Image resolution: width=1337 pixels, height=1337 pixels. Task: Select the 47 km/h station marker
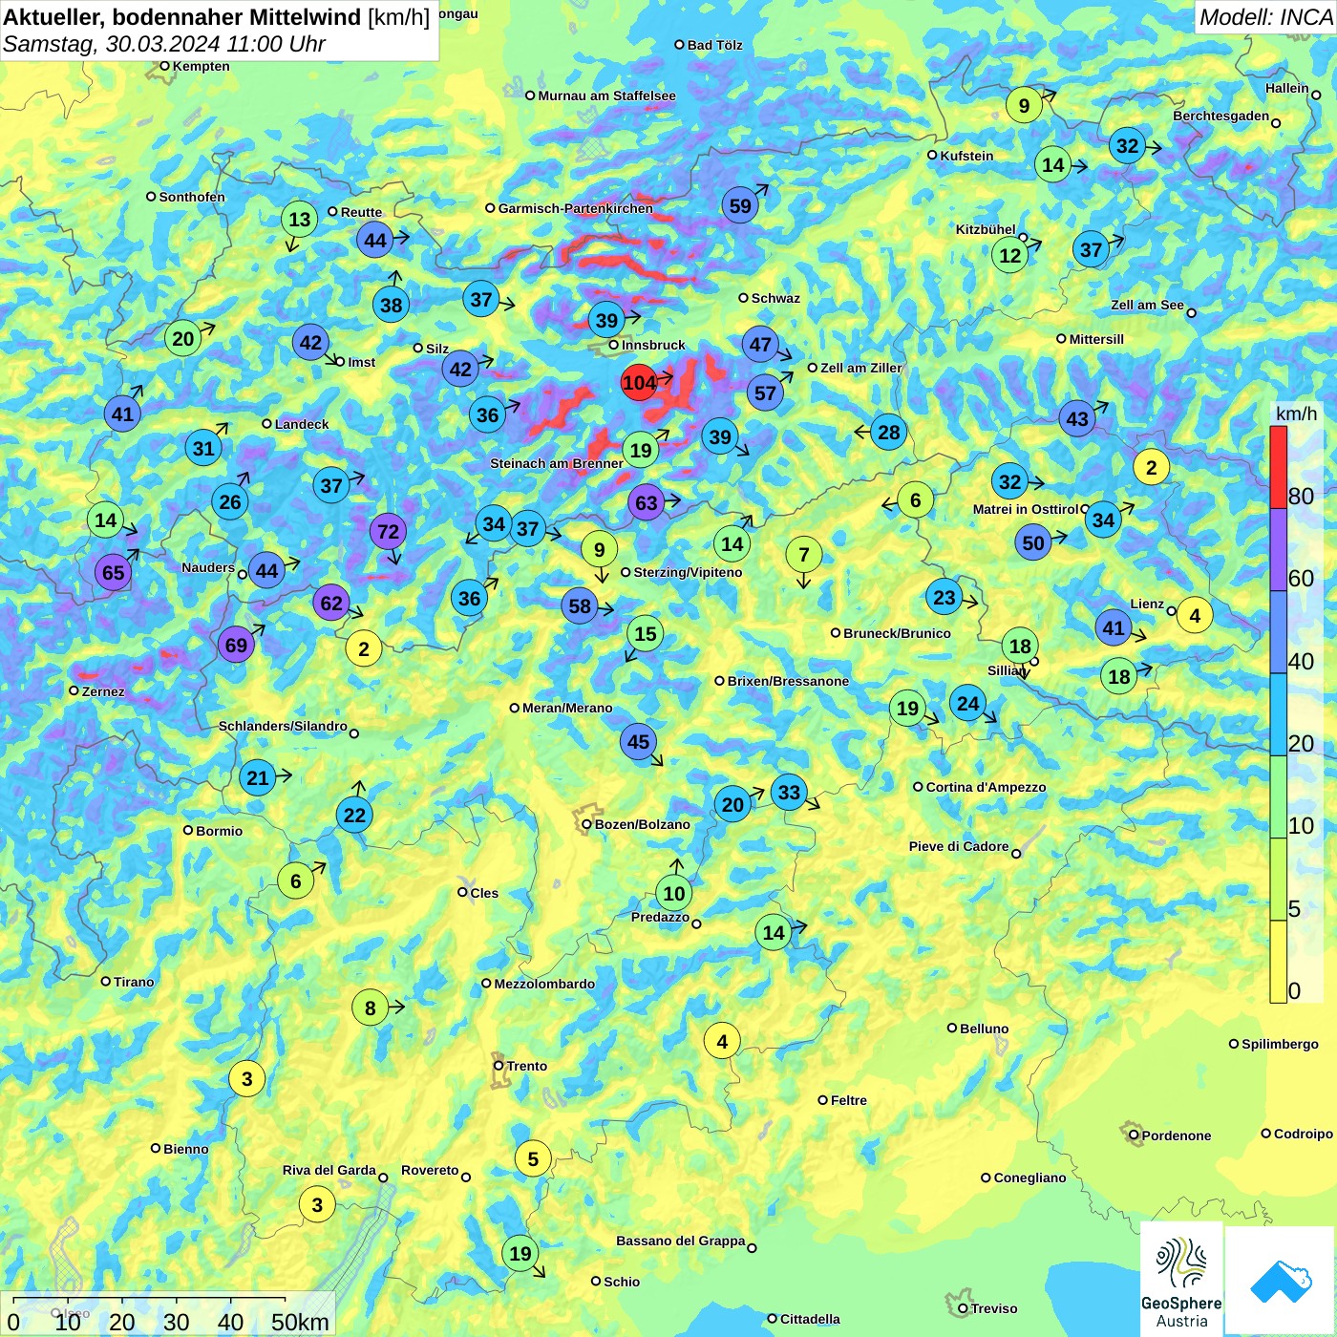pyautogui.click(x=760, y=344)
